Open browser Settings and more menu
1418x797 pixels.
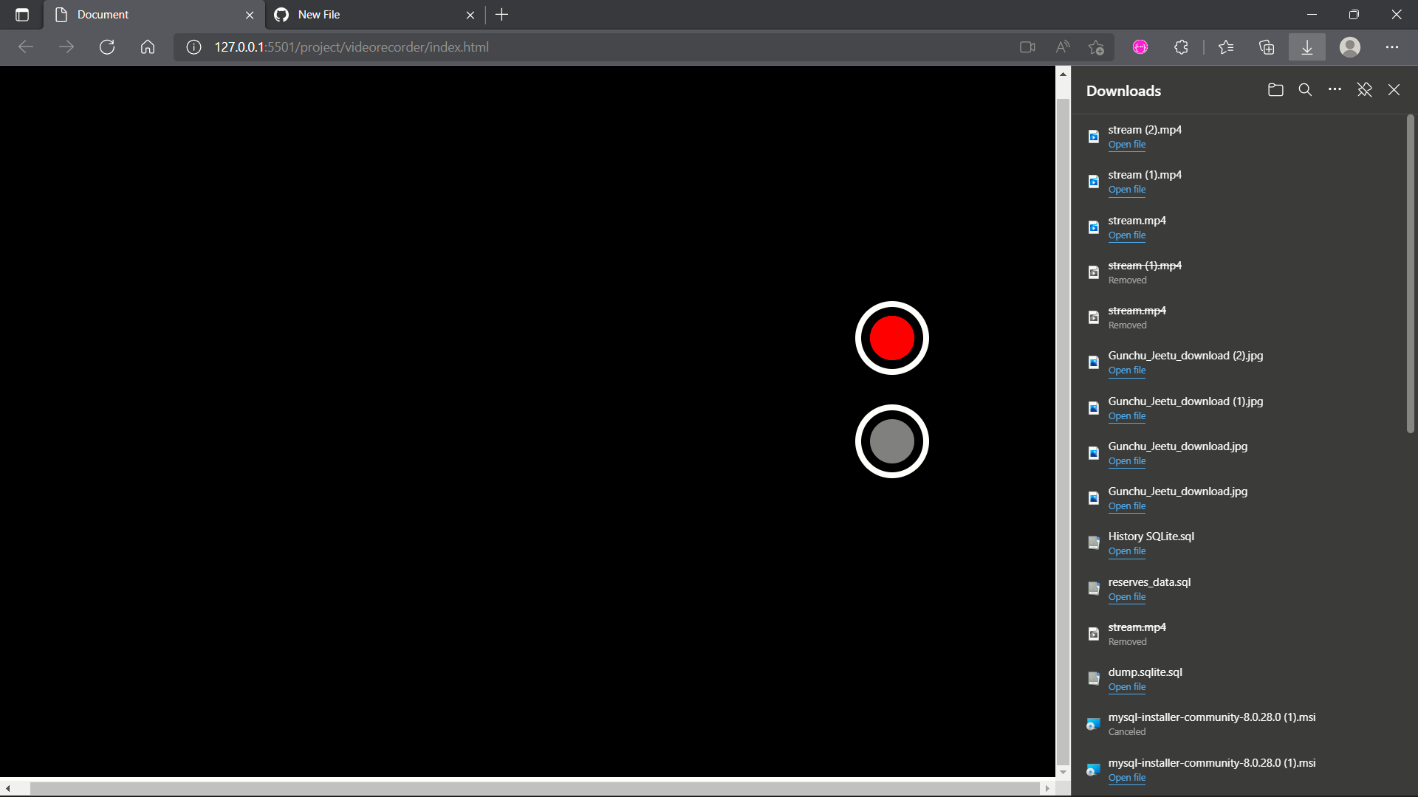(x=1392, y=47)
